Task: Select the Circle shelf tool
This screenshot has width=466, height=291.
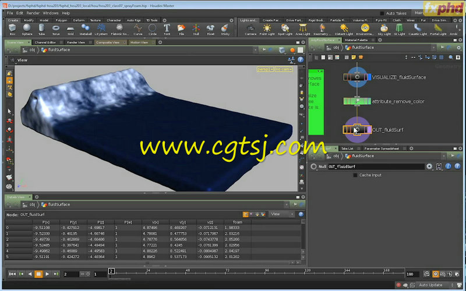Action: pos(152,30)
